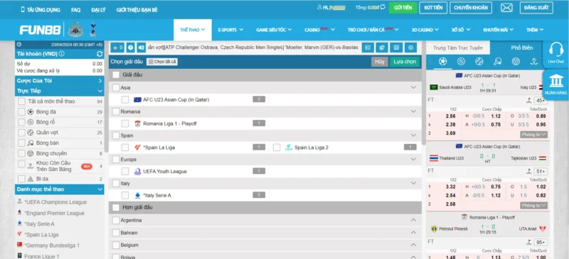The height and width of the screenshot is (259, 569).
Task: Open Phóng to dropdown for Saudi Arabia match
Action: point(534,134)
